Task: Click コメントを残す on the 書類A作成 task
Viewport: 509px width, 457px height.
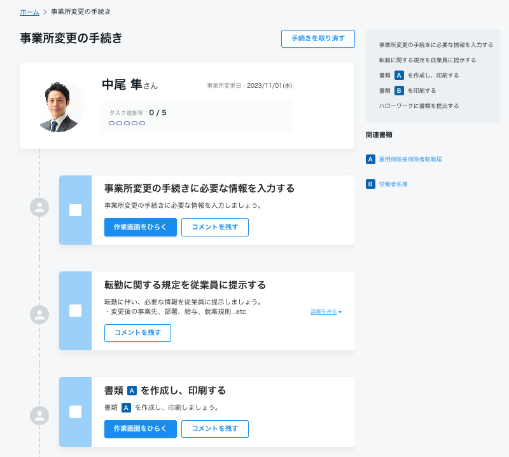Action: click(x=215, y=429)
